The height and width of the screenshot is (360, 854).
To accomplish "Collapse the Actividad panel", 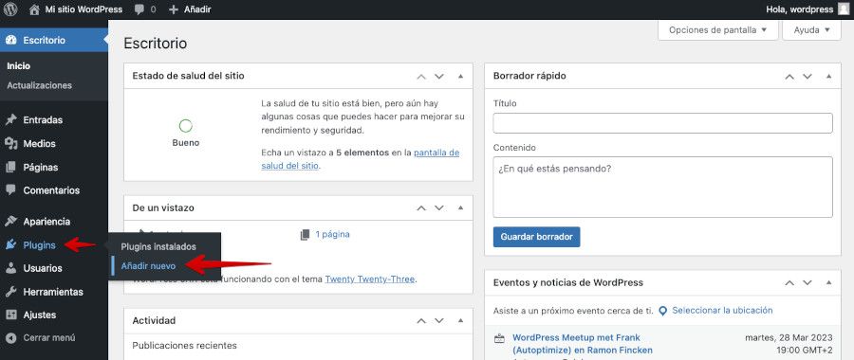I will coord(461,321).
